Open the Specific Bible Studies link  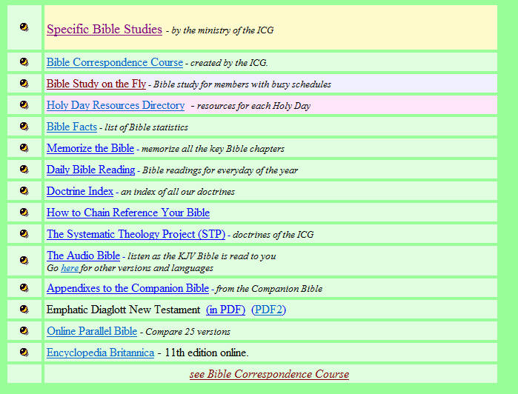tap(104, 30)
